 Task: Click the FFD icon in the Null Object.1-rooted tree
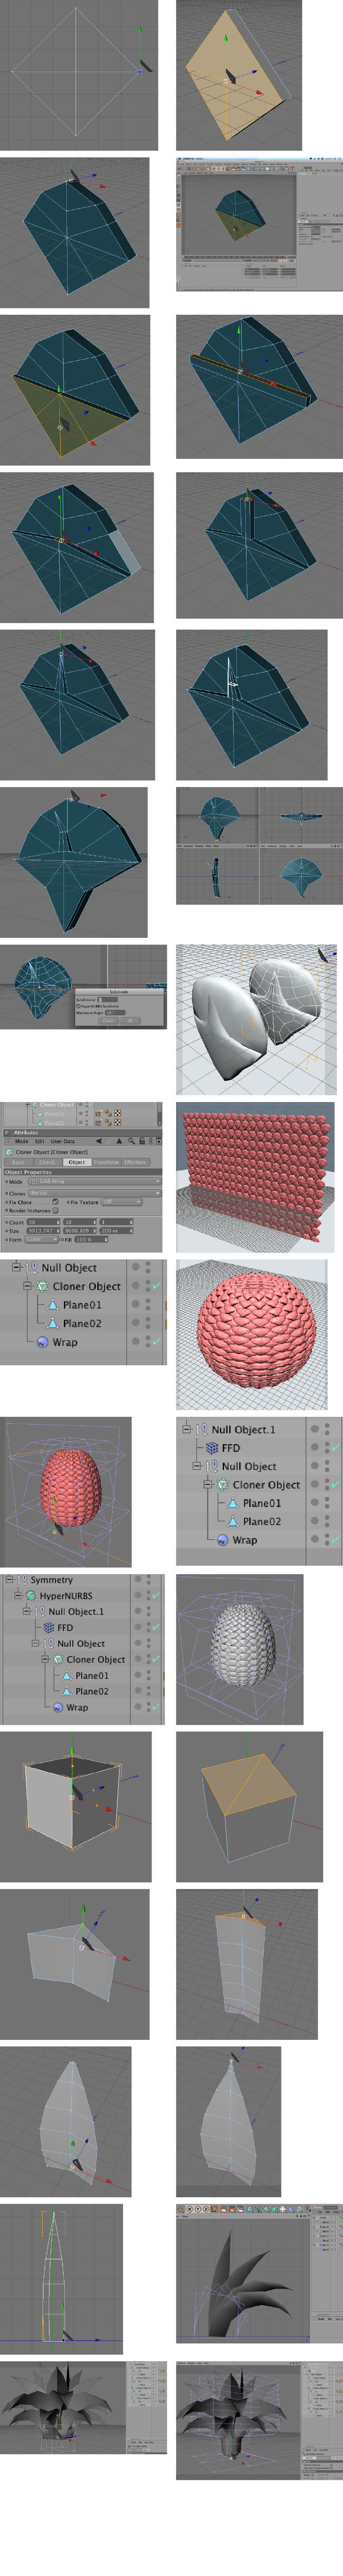coord(212,1448)
